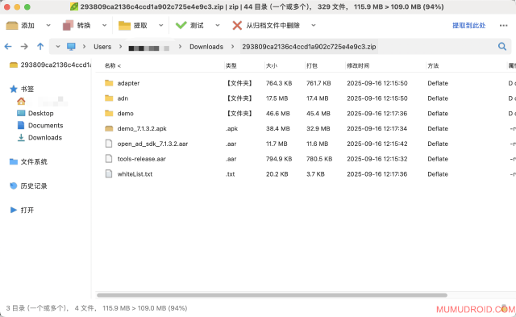Sort by 方法 method column header
Viewport: 516px width, 317px height.
(433, 66)
